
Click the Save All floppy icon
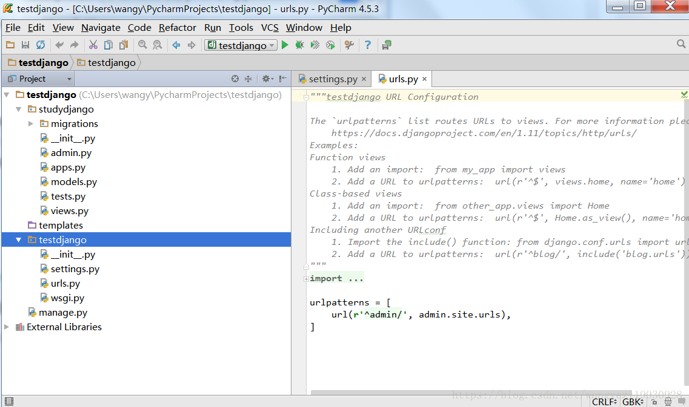25,45
